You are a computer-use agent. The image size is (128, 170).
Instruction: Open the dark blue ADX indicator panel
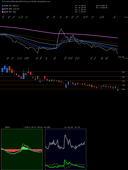(x=66, y=149)
